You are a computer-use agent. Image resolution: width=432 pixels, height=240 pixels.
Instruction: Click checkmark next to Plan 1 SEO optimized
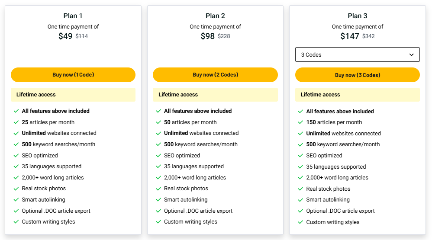click(x=16, y=156)
